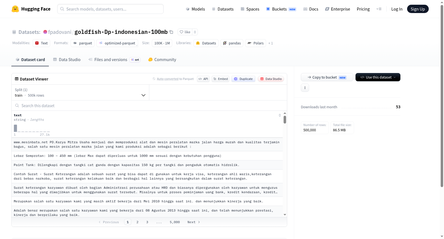Click the fpadovani user avatar
Screen dimensions: 444x239
45,32
